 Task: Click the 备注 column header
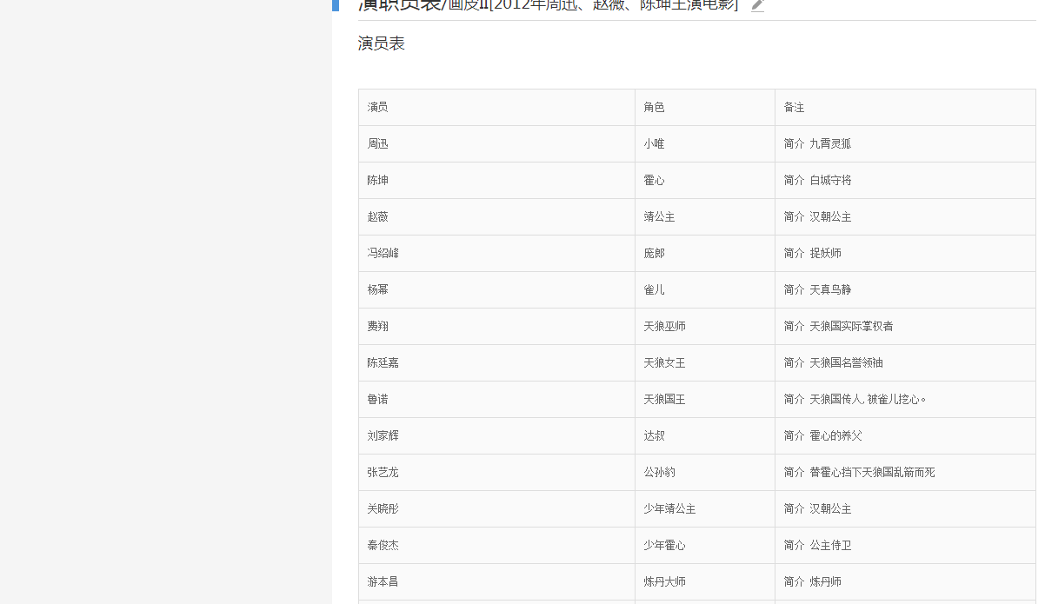[794, 107]
